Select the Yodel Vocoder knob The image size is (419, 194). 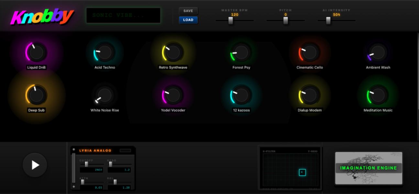[173, 95]
